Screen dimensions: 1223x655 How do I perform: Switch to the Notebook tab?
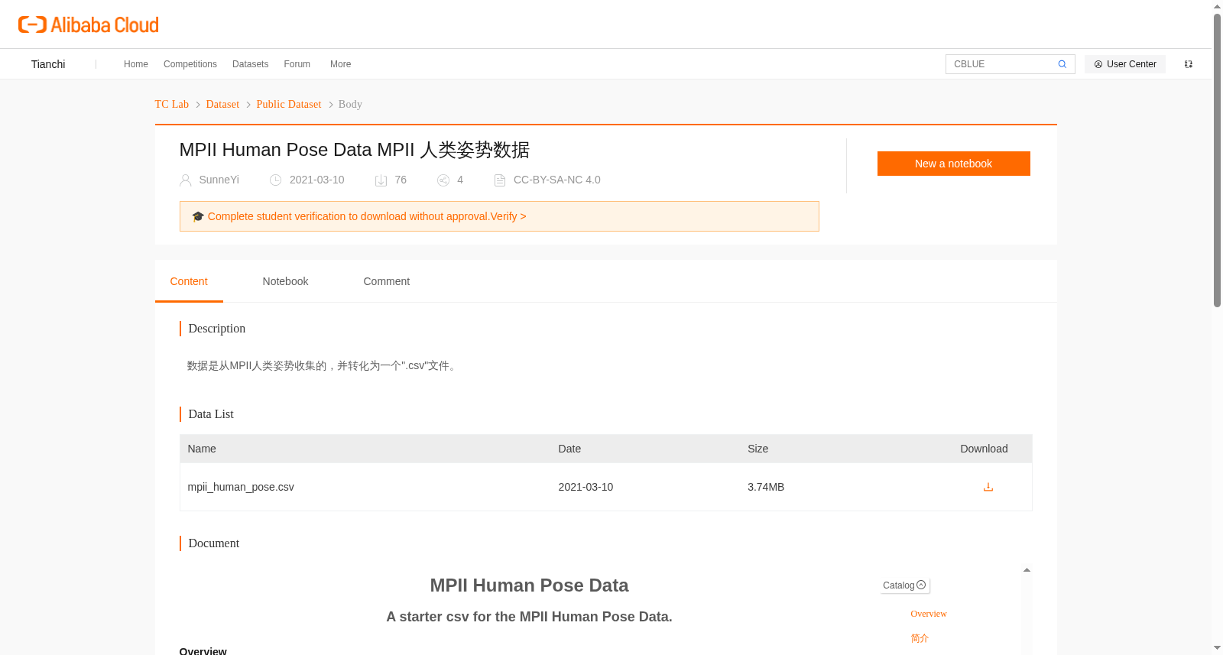coord(285,281)
